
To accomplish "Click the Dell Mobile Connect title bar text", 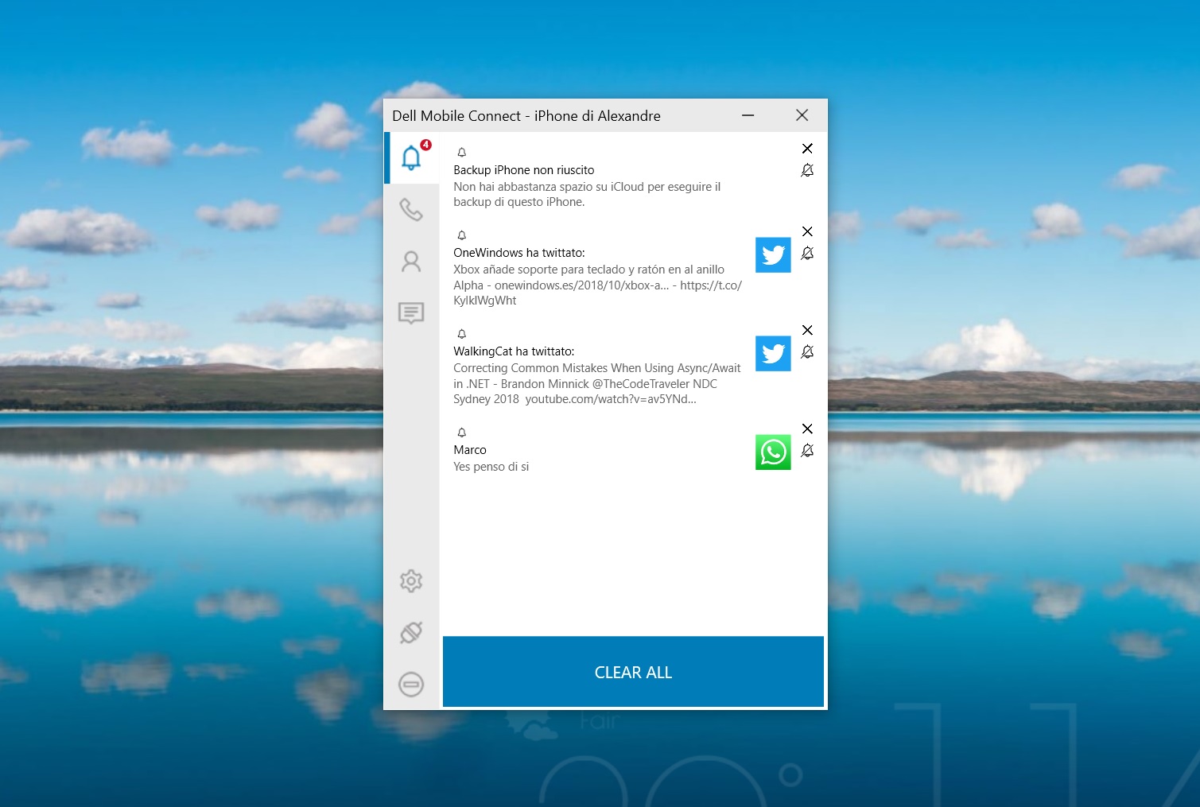I will coord(526,116).
